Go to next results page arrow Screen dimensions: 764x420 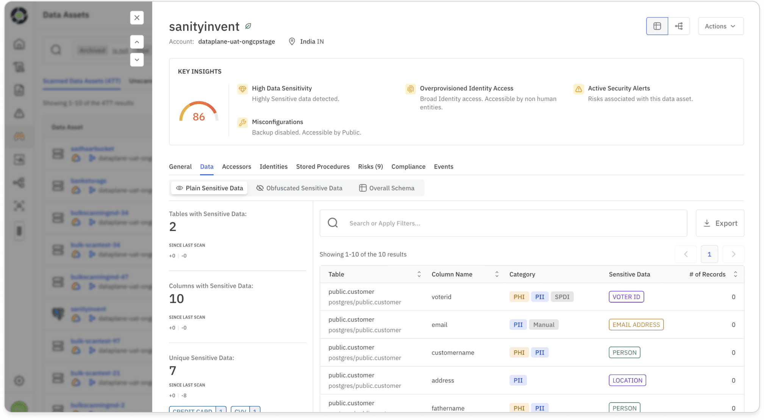point(733,254)
